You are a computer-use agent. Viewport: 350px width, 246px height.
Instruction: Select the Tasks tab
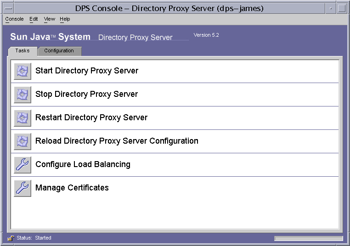[x=23, y=51]
